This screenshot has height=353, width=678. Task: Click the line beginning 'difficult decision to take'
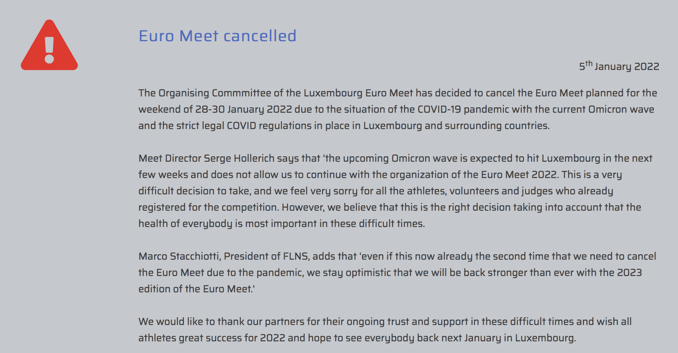point(376,191)
